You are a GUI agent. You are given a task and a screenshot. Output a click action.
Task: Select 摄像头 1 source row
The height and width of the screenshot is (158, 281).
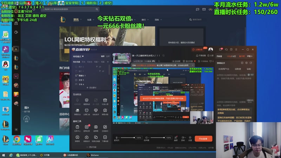click(91, 75)
